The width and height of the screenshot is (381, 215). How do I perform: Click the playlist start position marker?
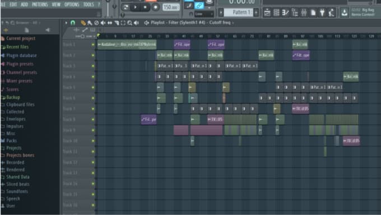click(x=99, y=36)
